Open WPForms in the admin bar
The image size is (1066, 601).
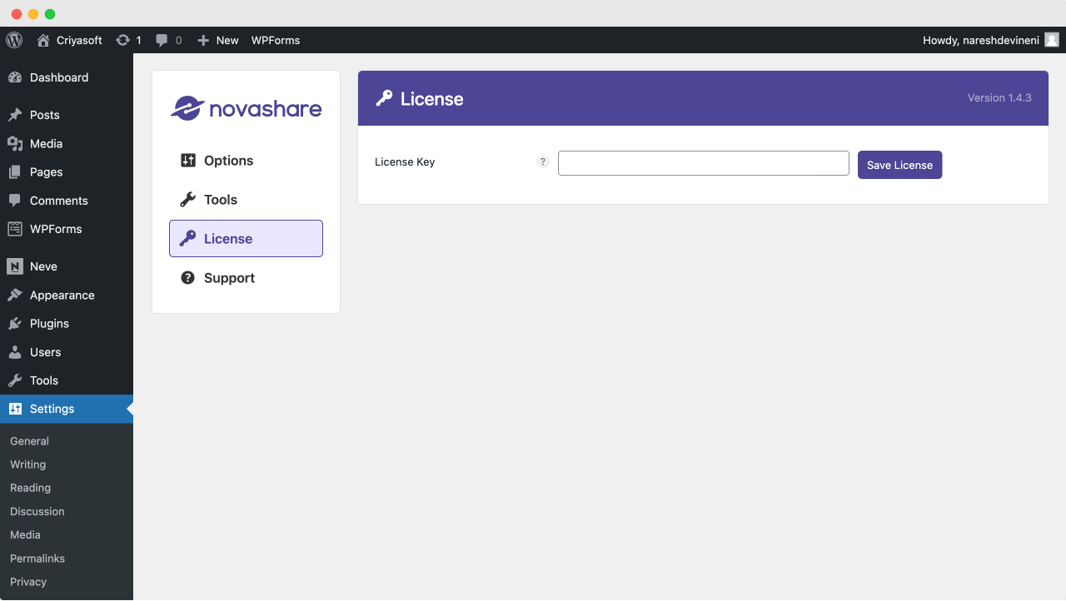[276, 40]
